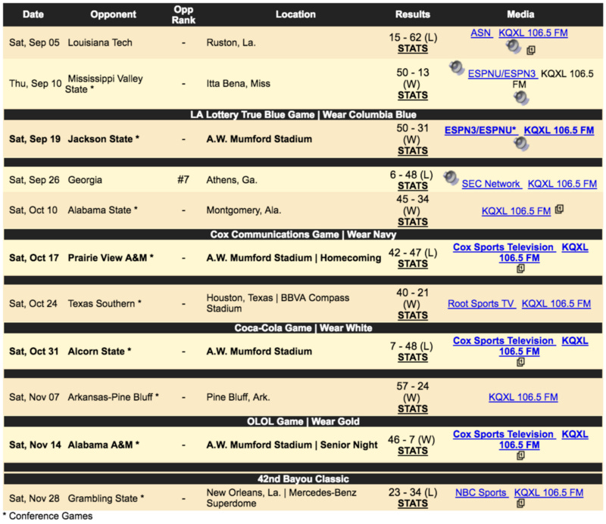Viewport: 606px width, 524px height.
Task: Select 'Sat, Nov 28' date cell
Action: 34,498
